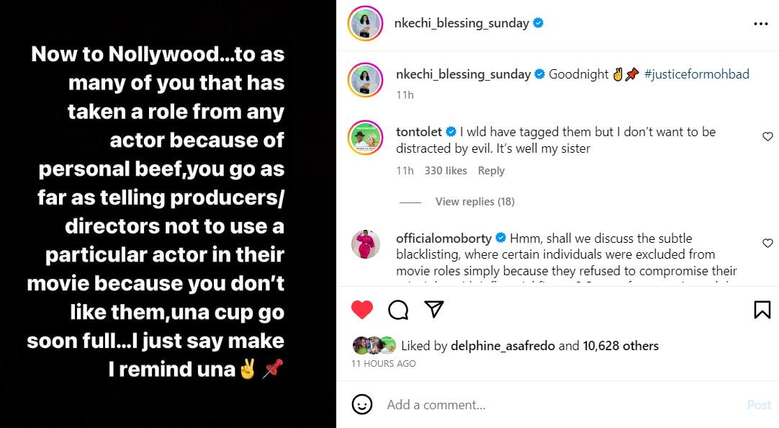779x428 pixels.
Task: Click the comment speech bubble icon
Action: click(398, 310)
